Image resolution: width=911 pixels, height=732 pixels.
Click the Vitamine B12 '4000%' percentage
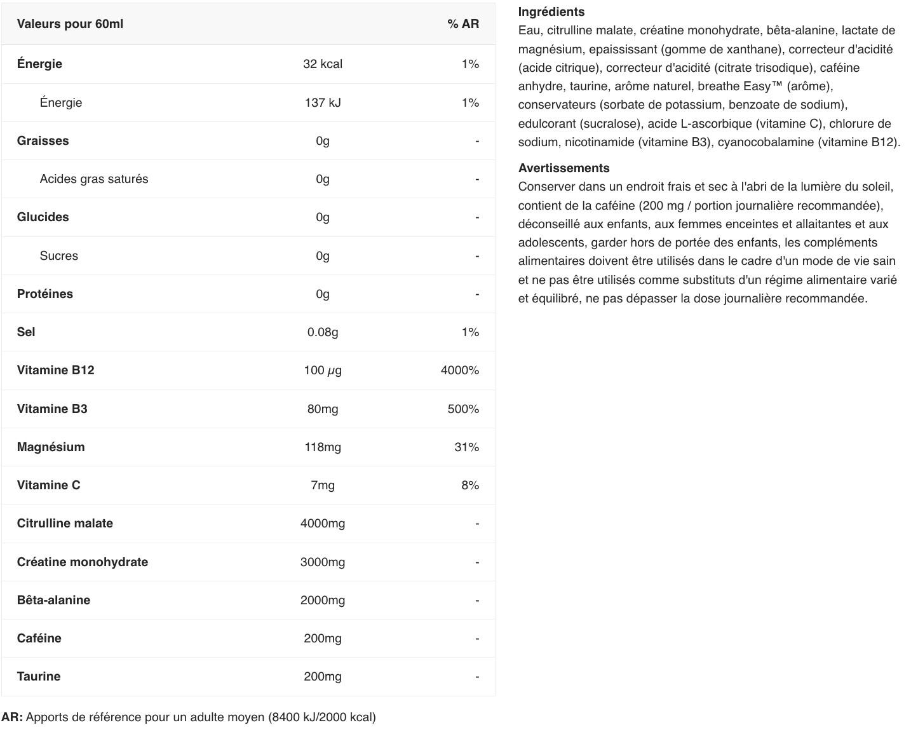tap(459, 370)
